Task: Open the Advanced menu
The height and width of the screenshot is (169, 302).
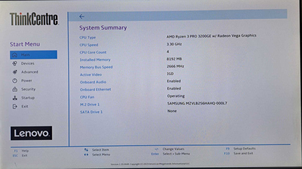Action: pyautogui.click(x=30, y=72)
